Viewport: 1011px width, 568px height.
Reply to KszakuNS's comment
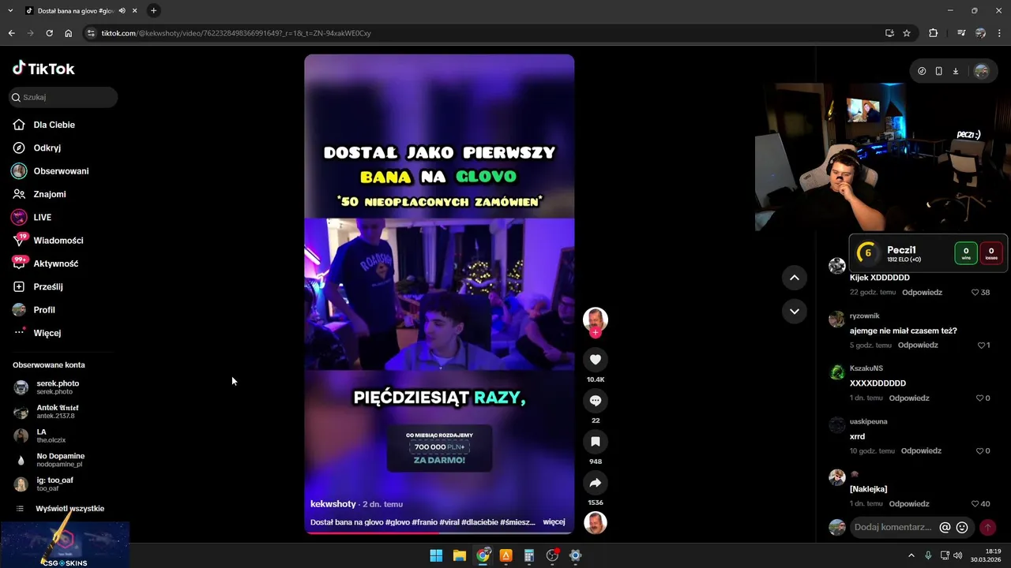(x=909, y=398)
